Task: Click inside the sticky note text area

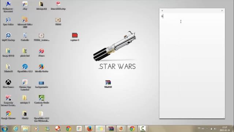Action: point(192,65)
